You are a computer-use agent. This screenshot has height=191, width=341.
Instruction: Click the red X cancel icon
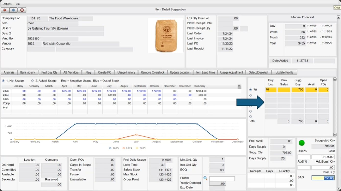(22, 10)
